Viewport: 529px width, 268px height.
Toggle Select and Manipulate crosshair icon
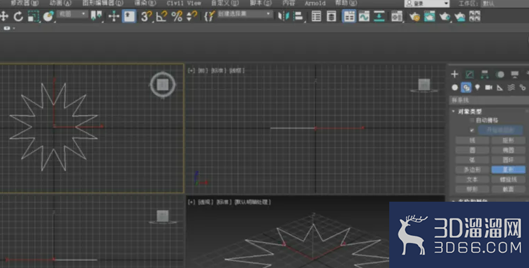(114, 16)
